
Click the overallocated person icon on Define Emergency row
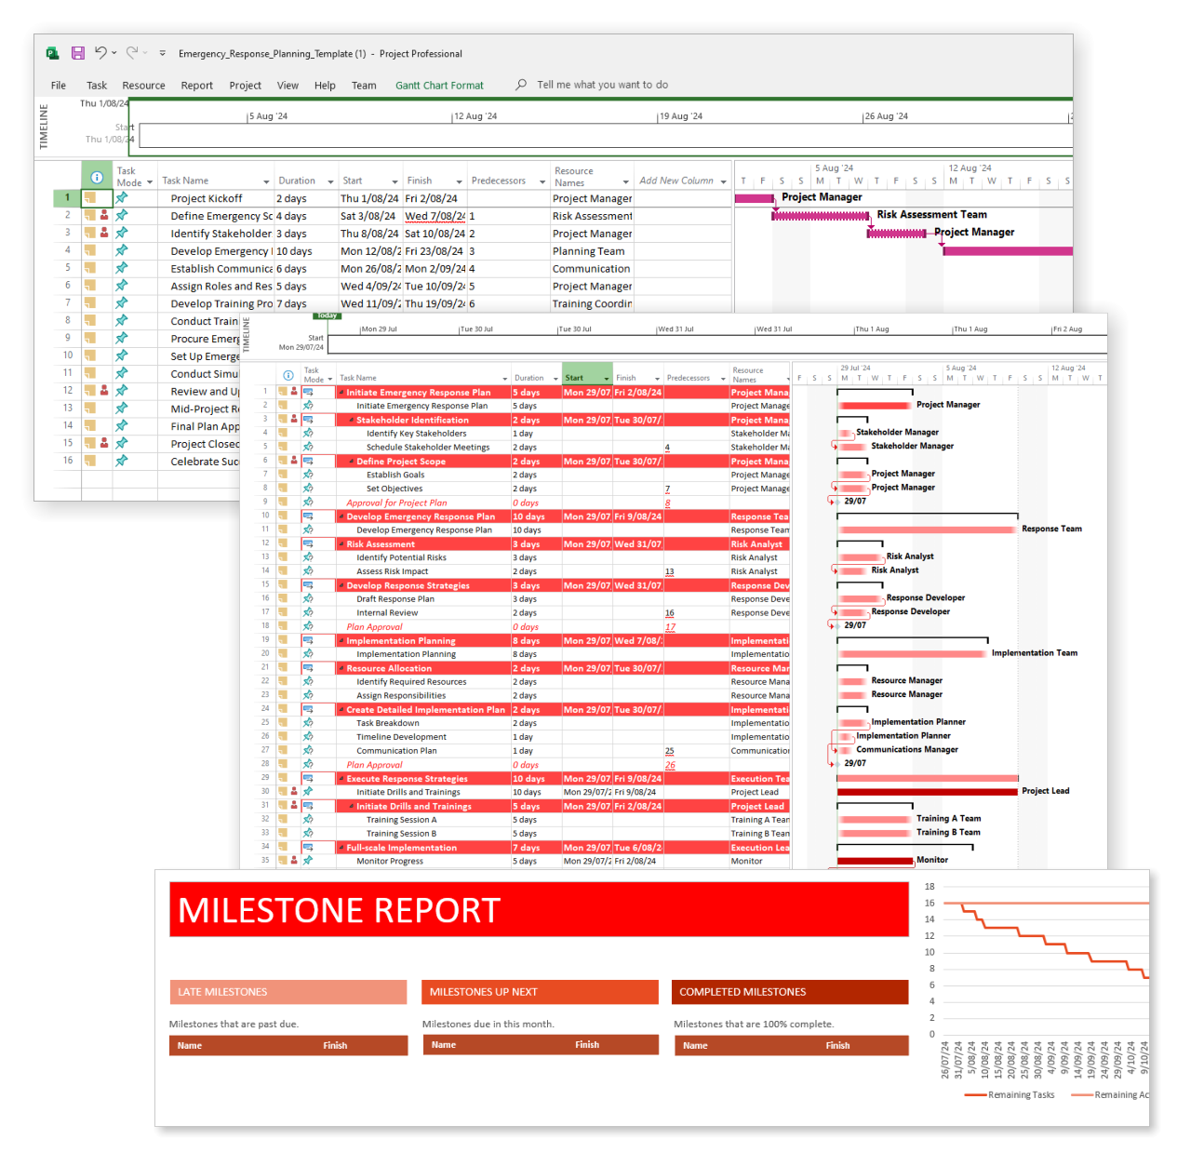point(104,215)
